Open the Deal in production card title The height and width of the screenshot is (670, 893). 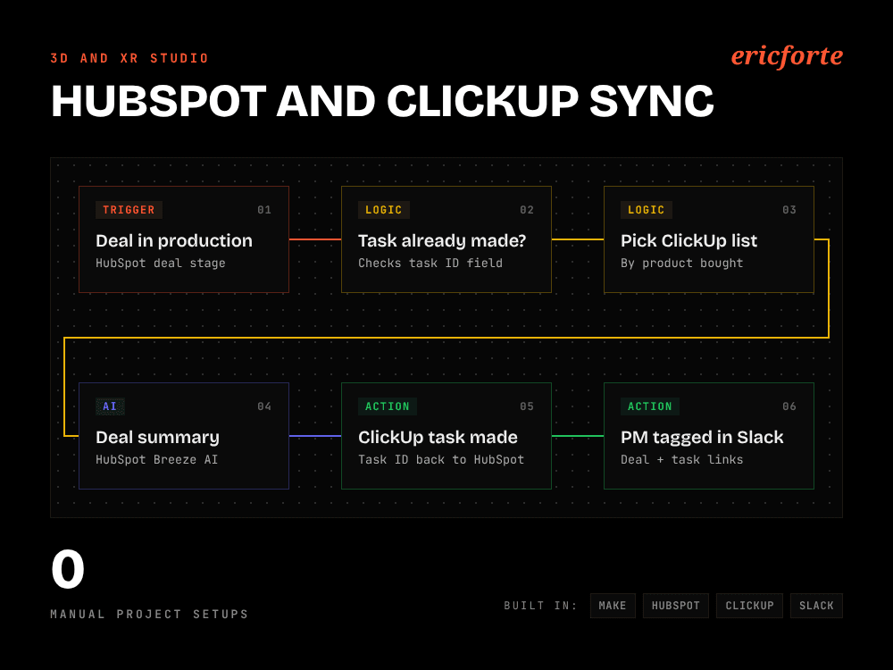(x=174, y=240)
